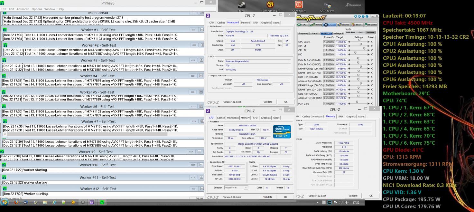Switch to the EasyTune6 CPU section

[x=303, y=24]
